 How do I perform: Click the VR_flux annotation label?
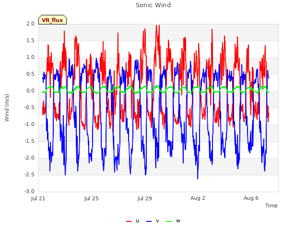(52, 20)
